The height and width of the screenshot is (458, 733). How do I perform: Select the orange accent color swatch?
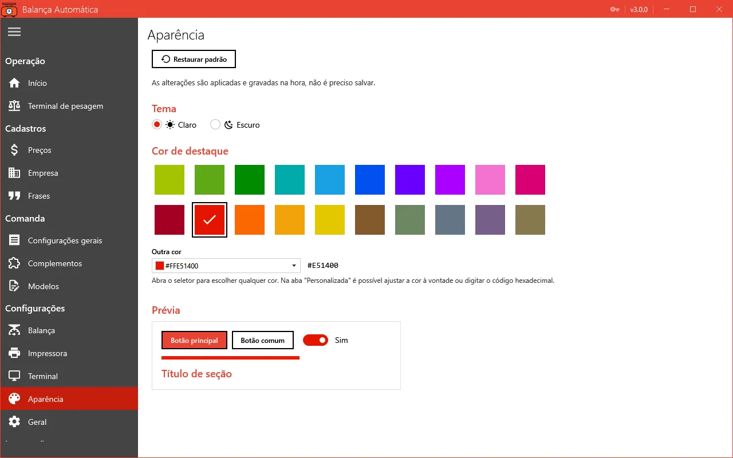tap(250, 220)
